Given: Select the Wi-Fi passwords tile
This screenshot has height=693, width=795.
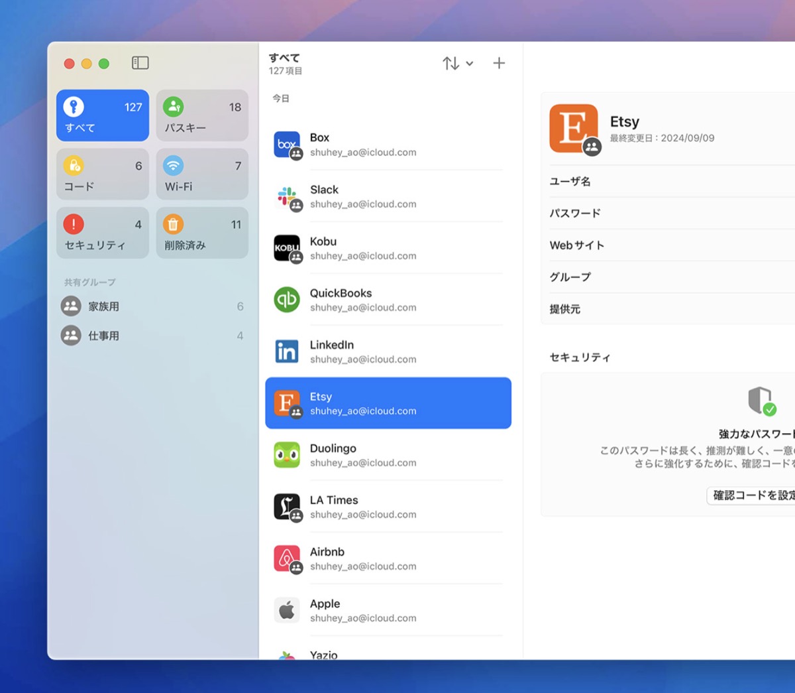Looking at the screenshot, I should (202, 174).
